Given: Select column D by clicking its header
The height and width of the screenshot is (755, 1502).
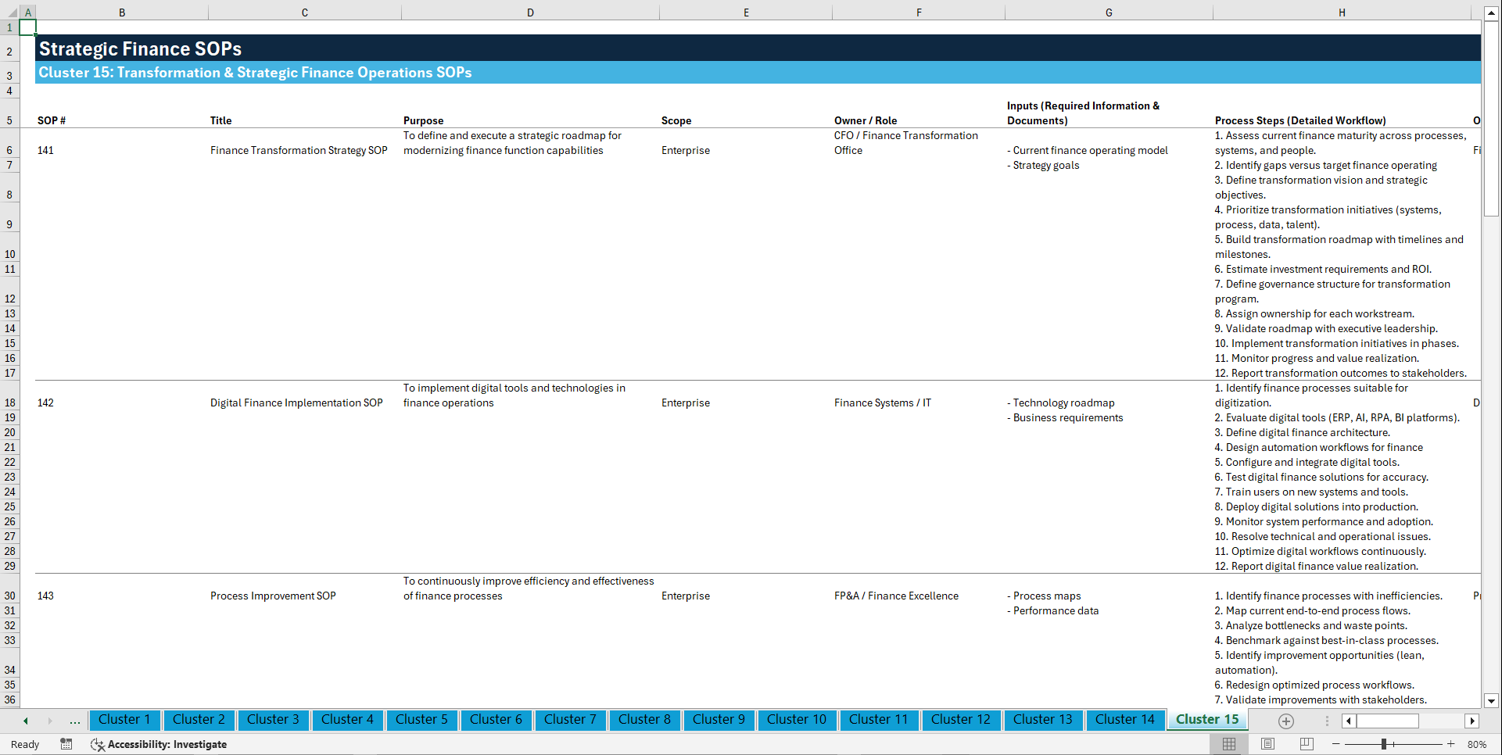Looking at the screenshot, I should 530,12.
